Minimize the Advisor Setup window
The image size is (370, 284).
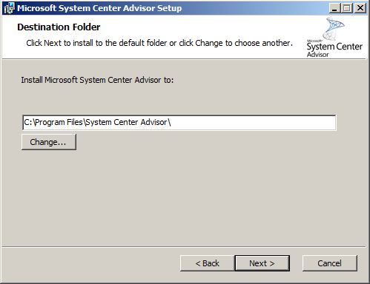334,8
